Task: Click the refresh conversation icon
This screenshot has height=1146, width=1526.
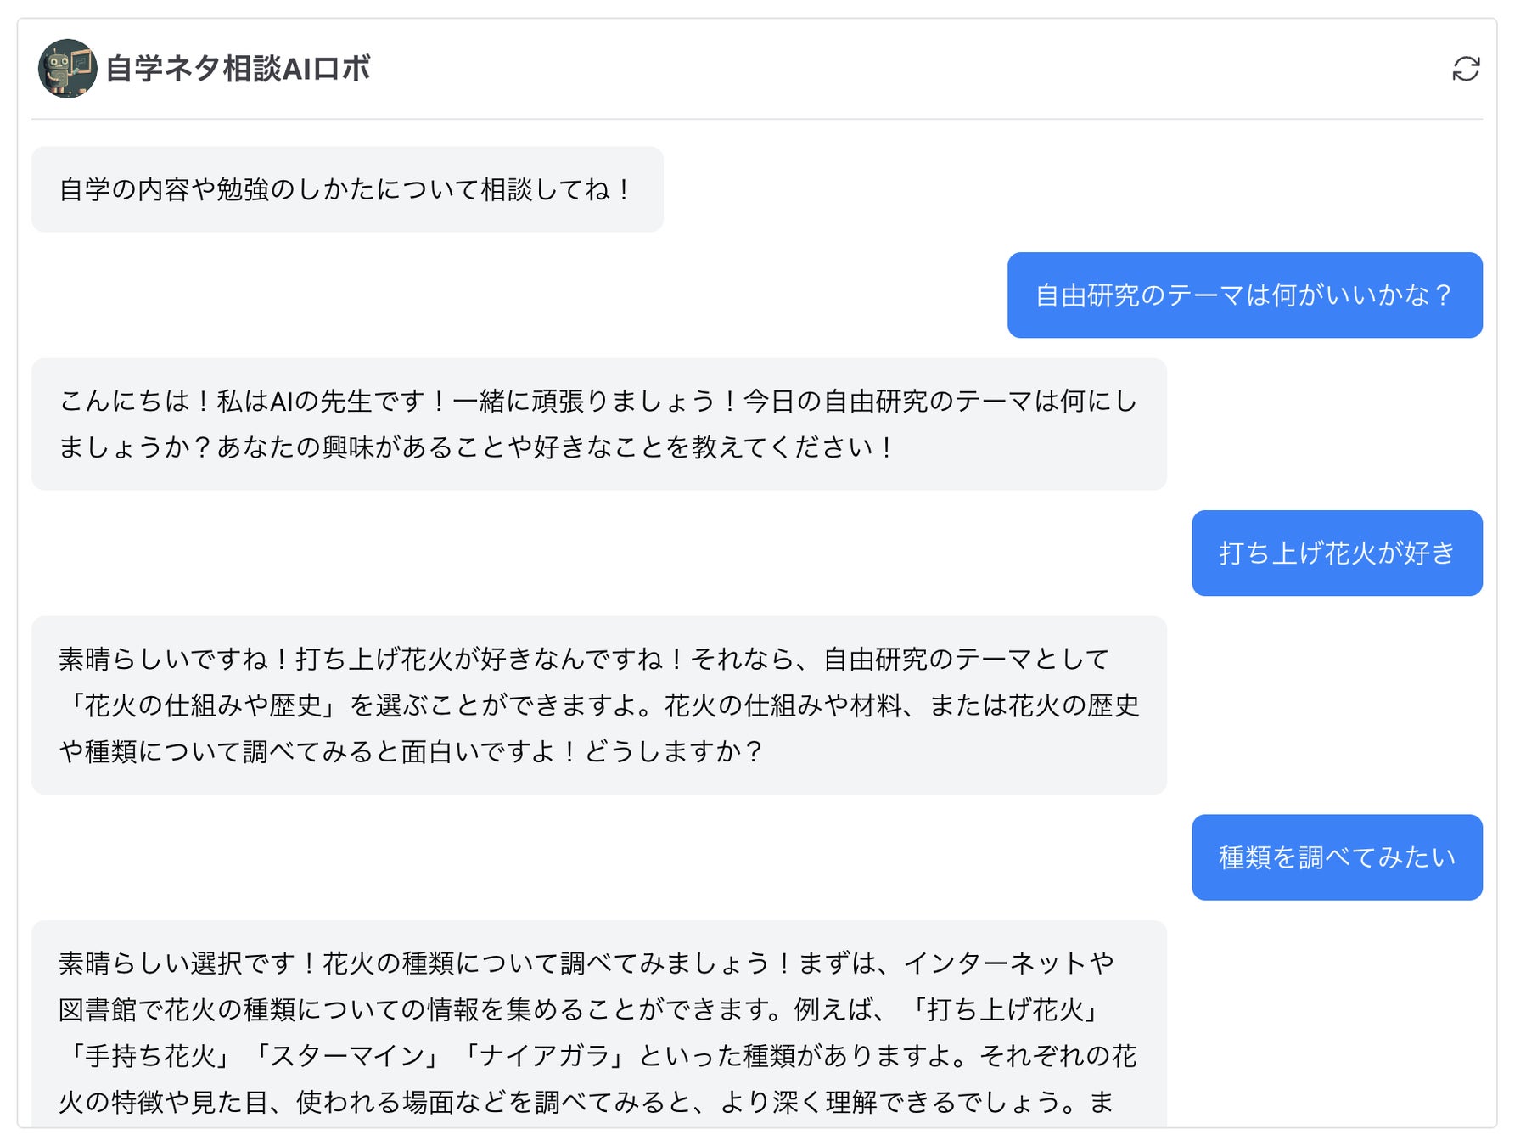Action: point(1465,69)
